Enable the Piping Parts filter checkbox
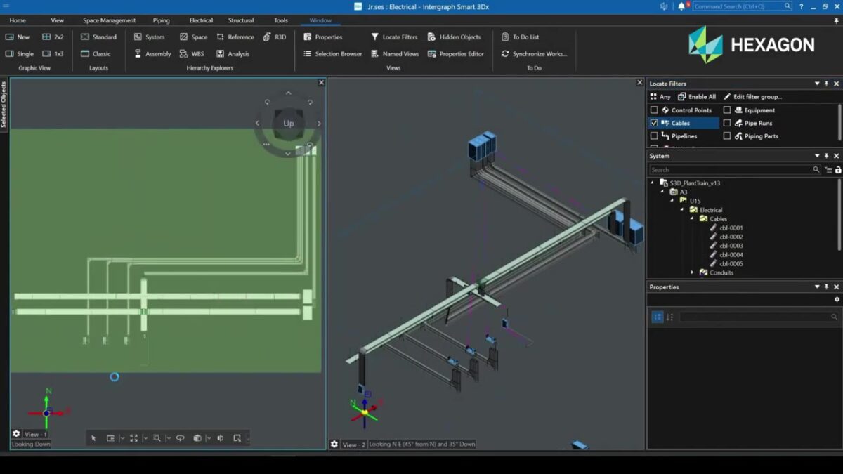 click(x=727, y=136)
